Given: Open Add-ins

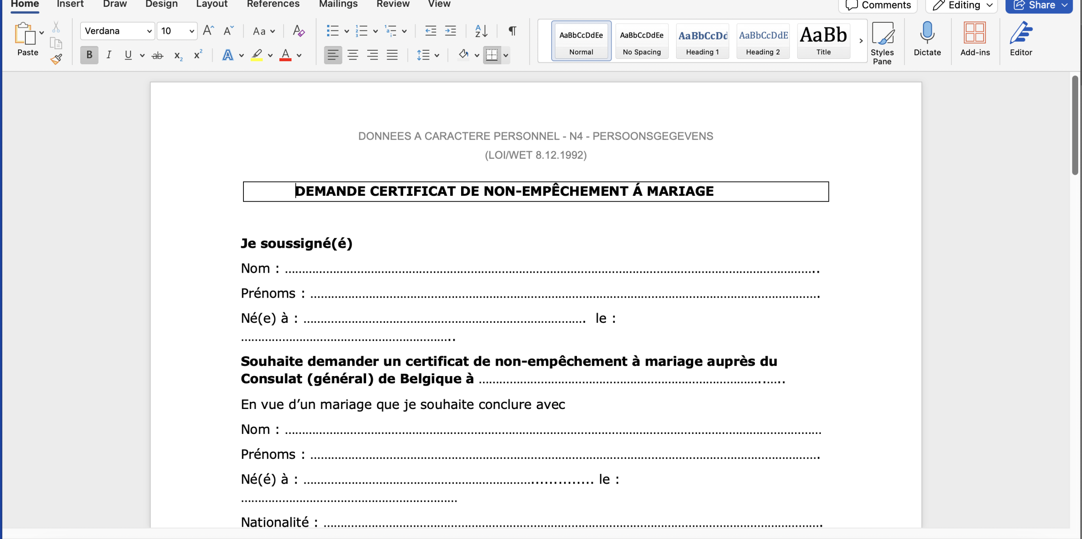Looking at the screenshot, I should point(975,39).
